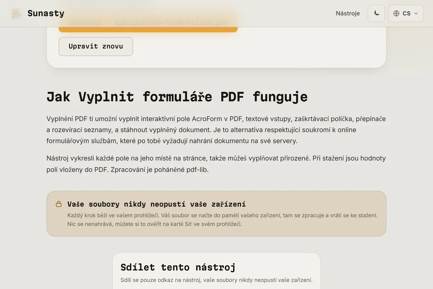This screenshot has width=433, height=289.
Task: Click the Upravit znovu button
Action: tap(96, 47)
